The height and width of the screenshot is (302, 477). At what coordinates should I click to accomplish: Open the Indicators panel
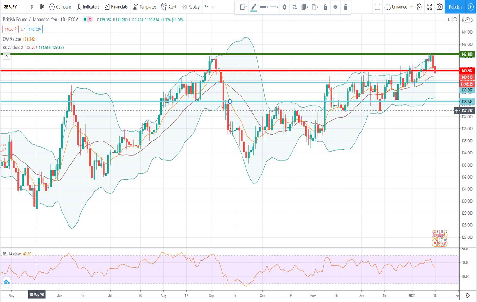pyautogui.click(x=88, y=7)
